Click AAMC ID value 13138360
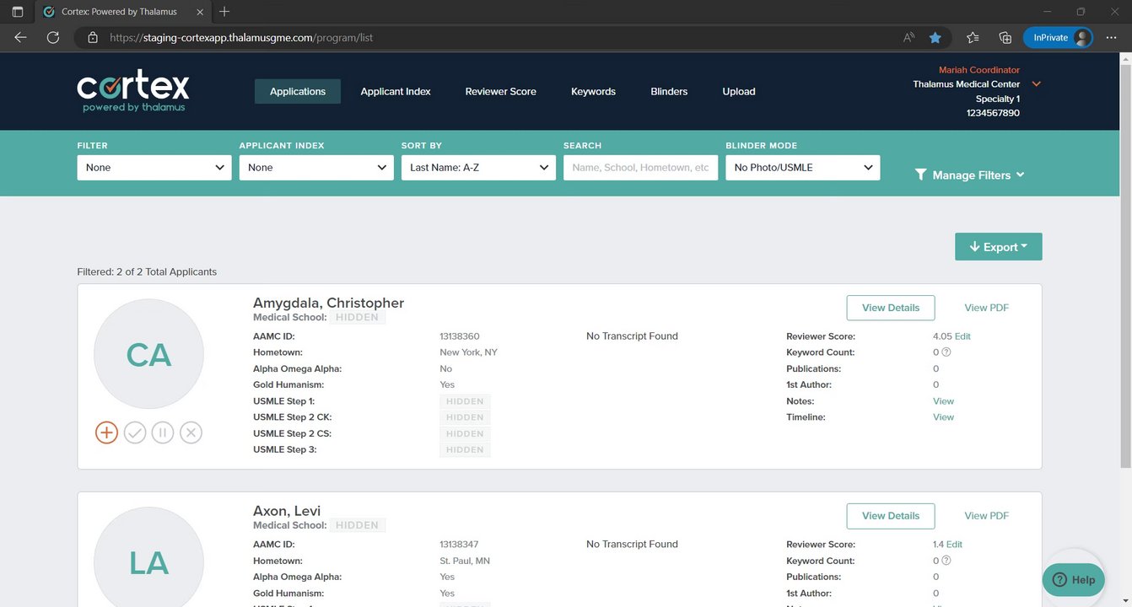 [x=460, y=336]
